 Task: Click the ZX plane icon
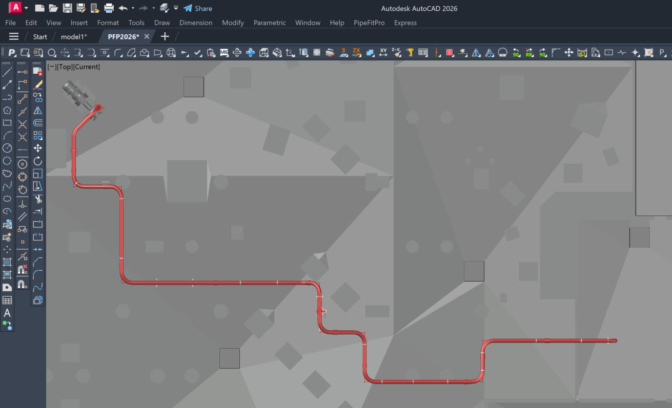pos(357,52)
